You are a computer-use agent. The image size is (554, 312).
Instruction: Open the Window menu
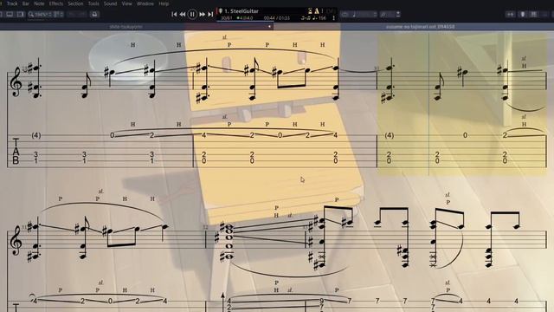[145, 3]
